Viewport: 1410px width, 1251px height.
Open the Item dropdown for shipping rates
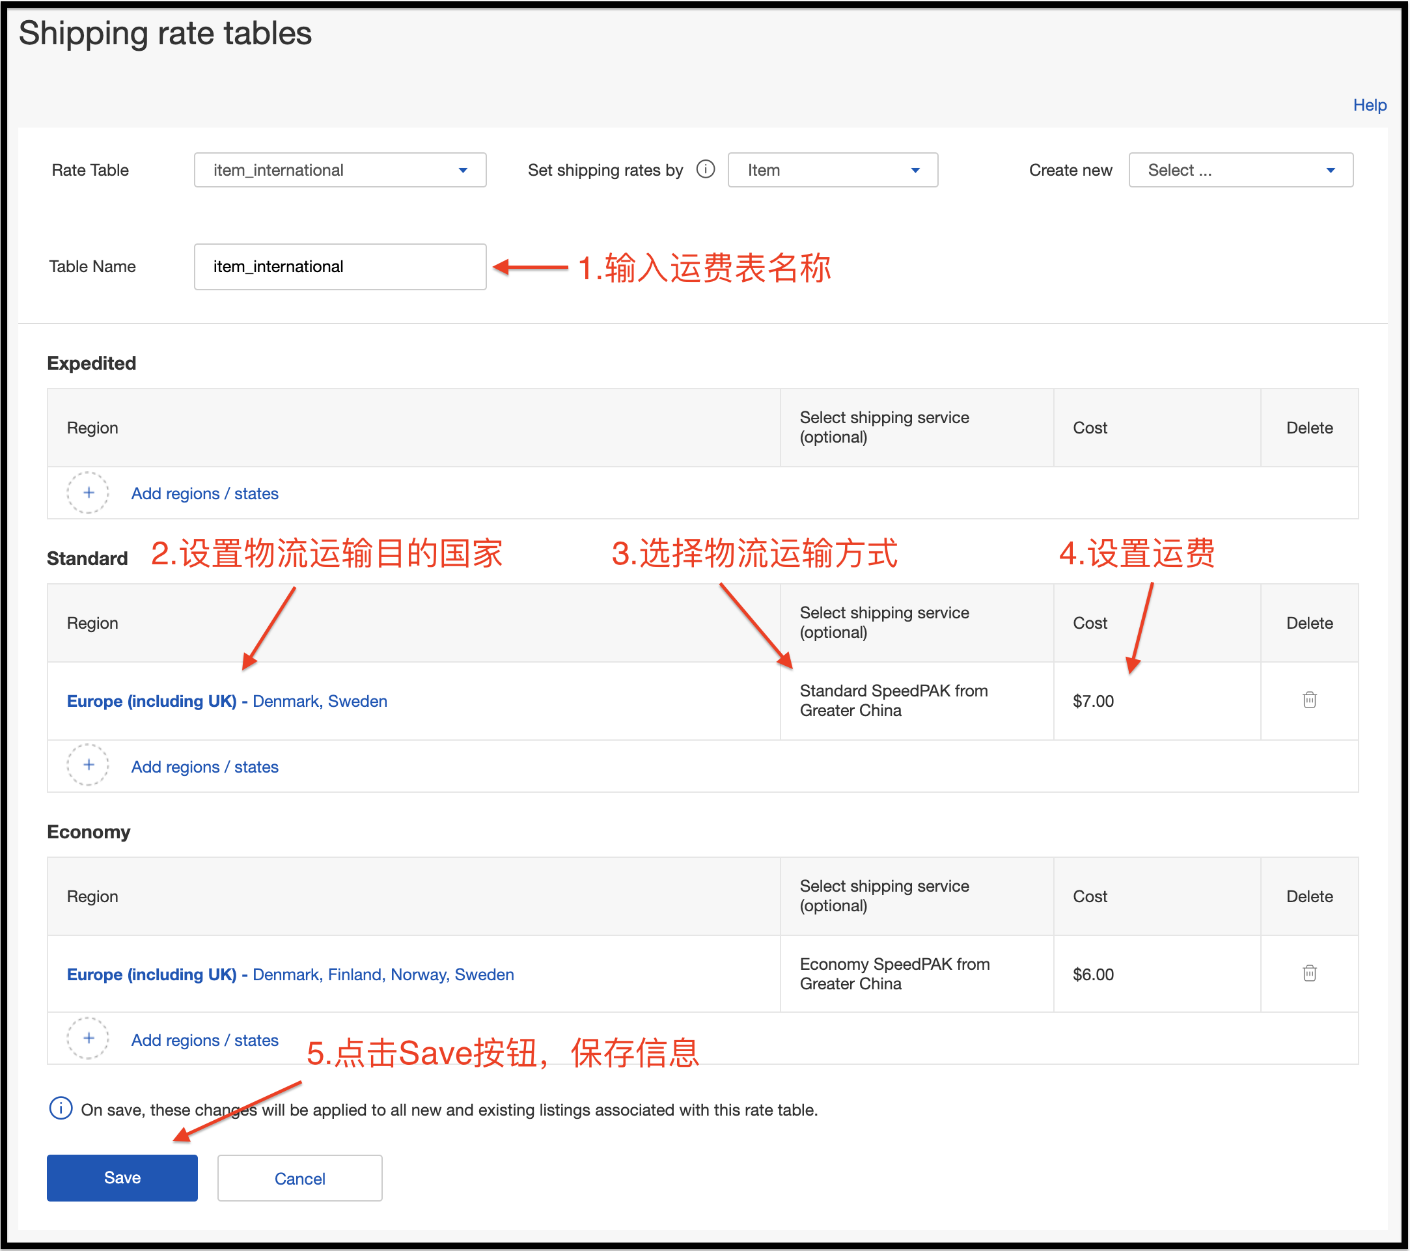coord(833,170)
